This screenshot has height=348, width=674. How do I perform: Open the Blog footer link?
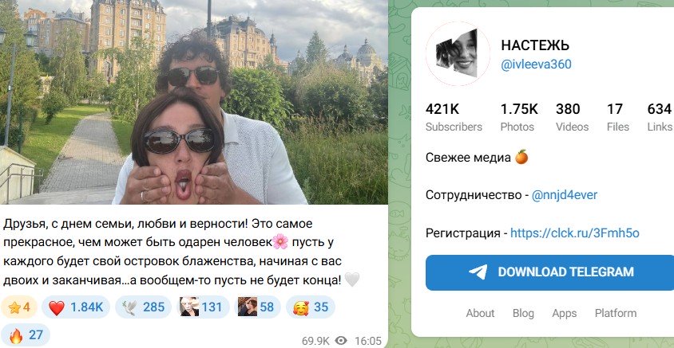coord(523,313)
